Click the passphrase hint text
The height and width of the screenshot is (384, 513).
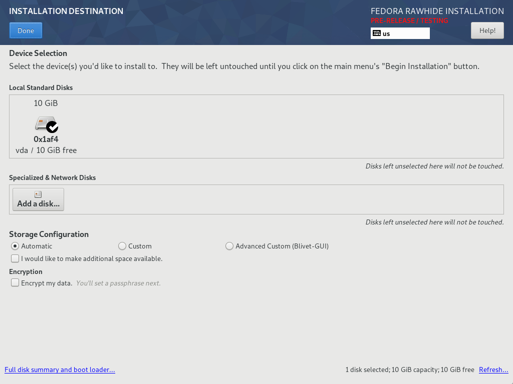(118, 283)
